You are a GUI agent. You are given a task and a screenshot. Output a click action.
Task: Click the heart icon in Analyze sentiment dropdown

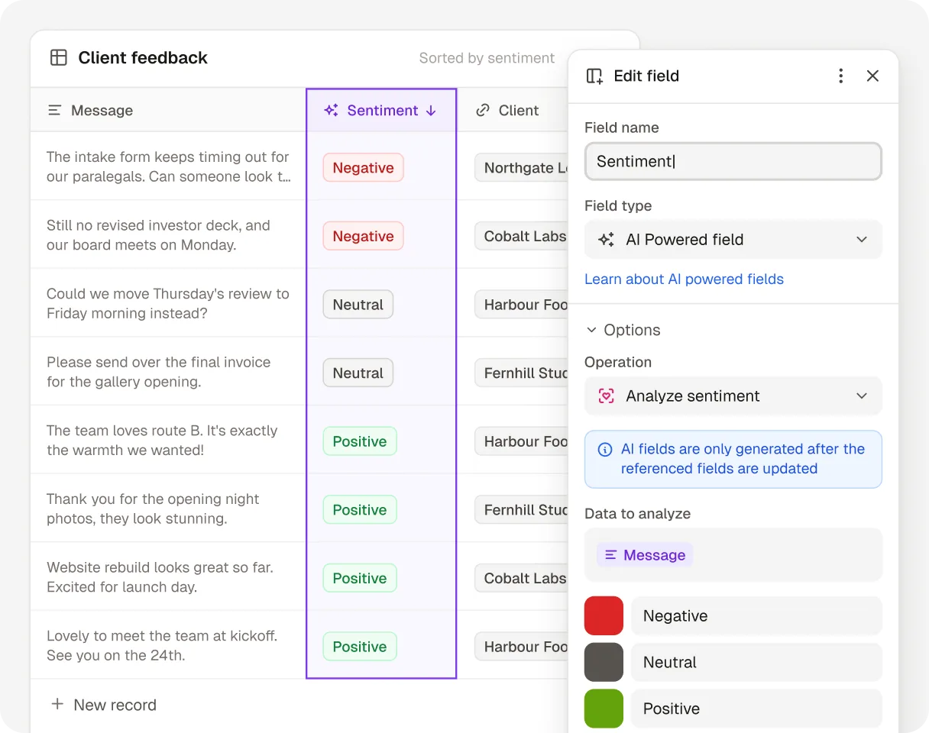click(606, 396)
